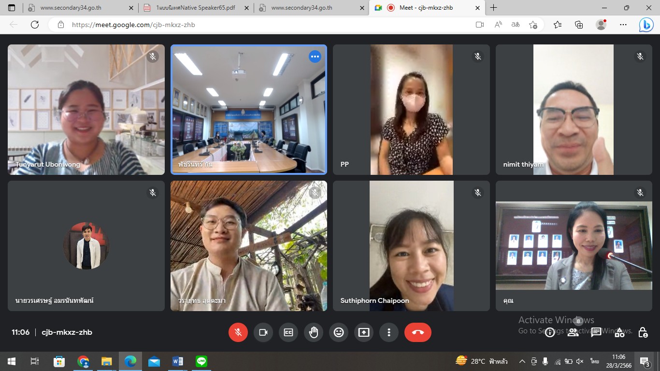Turn on closed captions
This screenshot has height=371, width=660.
point(288,332)
